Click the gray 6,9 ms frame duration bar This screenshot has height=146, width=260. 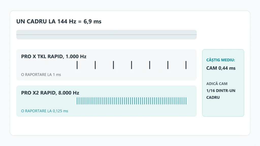coord(106,34)
